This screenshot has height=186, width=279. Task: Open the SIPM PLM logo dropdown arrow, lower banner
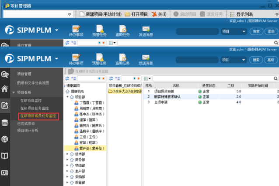(56, 59)
